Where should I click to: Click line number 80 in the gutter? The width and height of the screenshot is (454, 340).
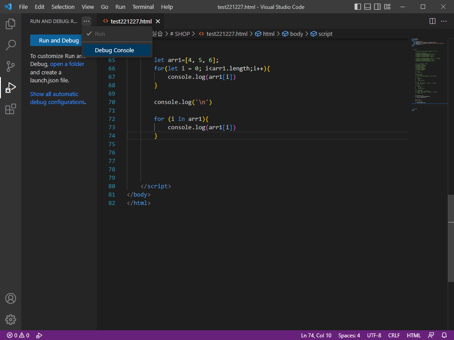tap(111, 186)
